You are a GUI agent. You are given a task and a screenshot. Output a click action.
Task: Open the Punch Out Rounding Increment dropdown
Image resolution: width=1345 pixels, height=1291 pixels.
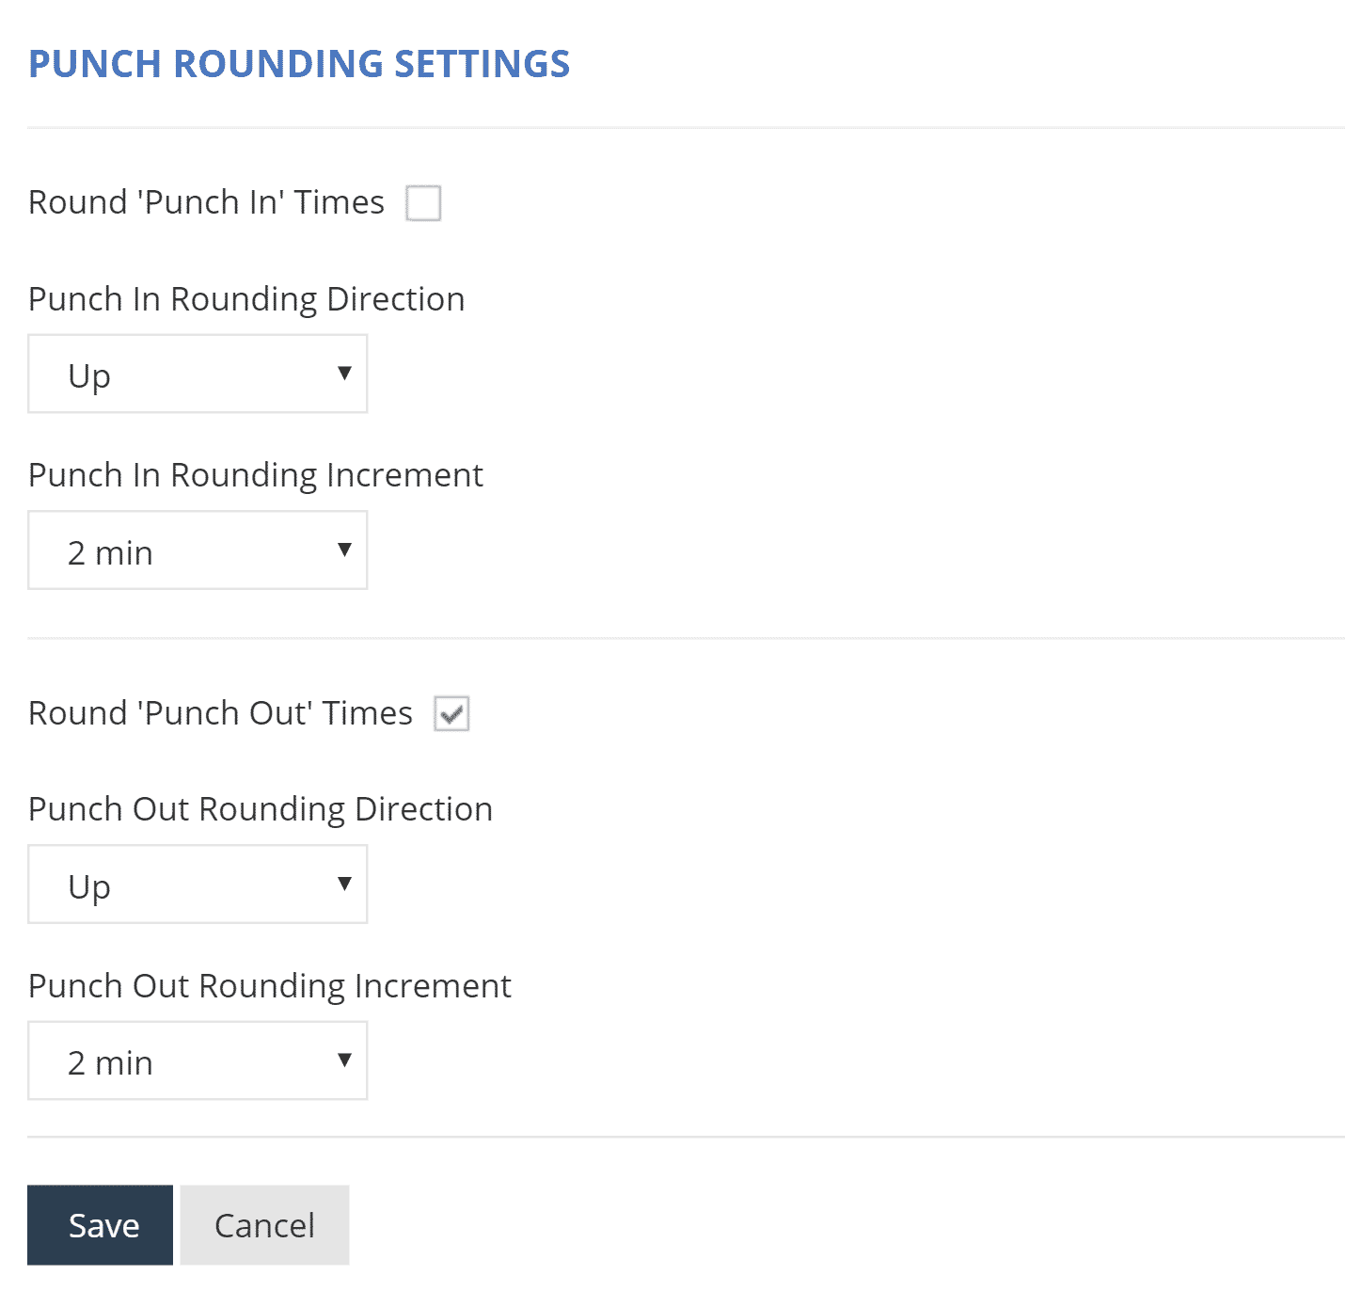pos(198,1060)
